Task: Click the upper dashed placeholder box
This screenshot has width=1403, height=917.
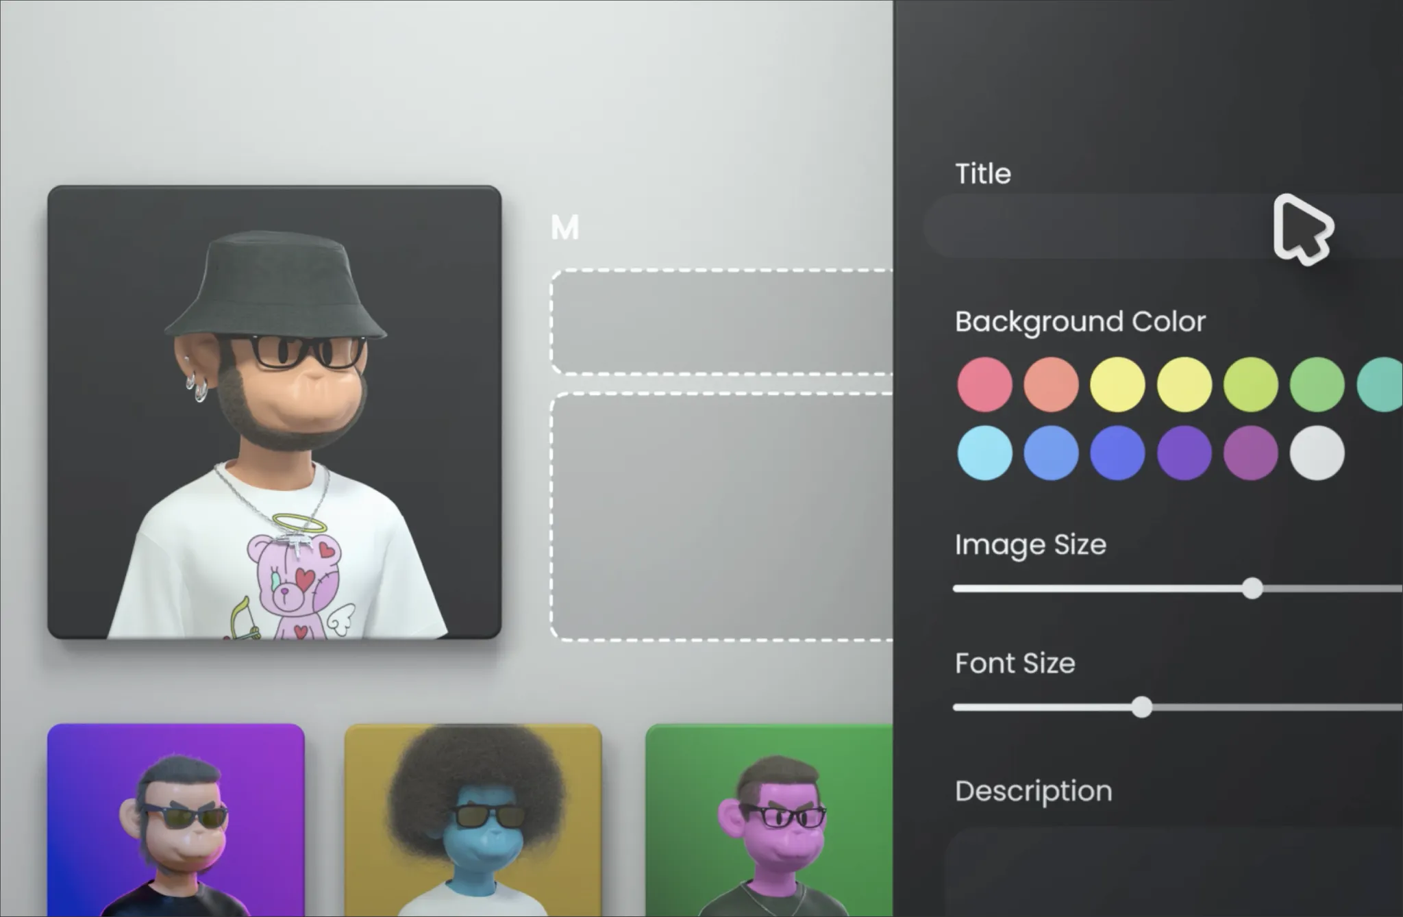Action: pyautogui.click(x=722, y=322)
